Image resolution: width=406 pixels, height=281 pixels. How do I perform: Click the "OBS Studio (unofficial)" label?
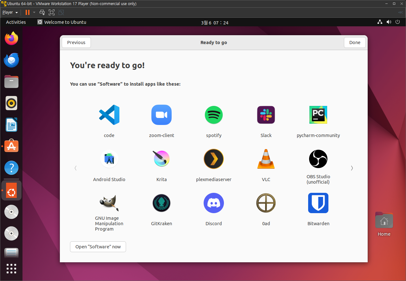(318, 179)
